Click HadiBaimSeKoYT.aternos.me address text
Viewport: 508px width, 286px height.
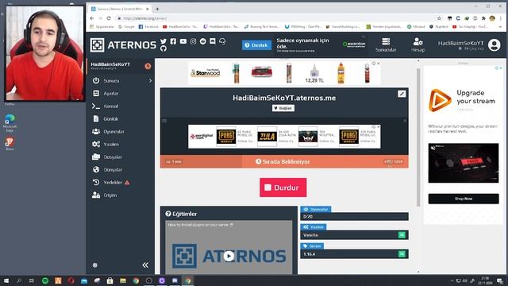[284, 98]
